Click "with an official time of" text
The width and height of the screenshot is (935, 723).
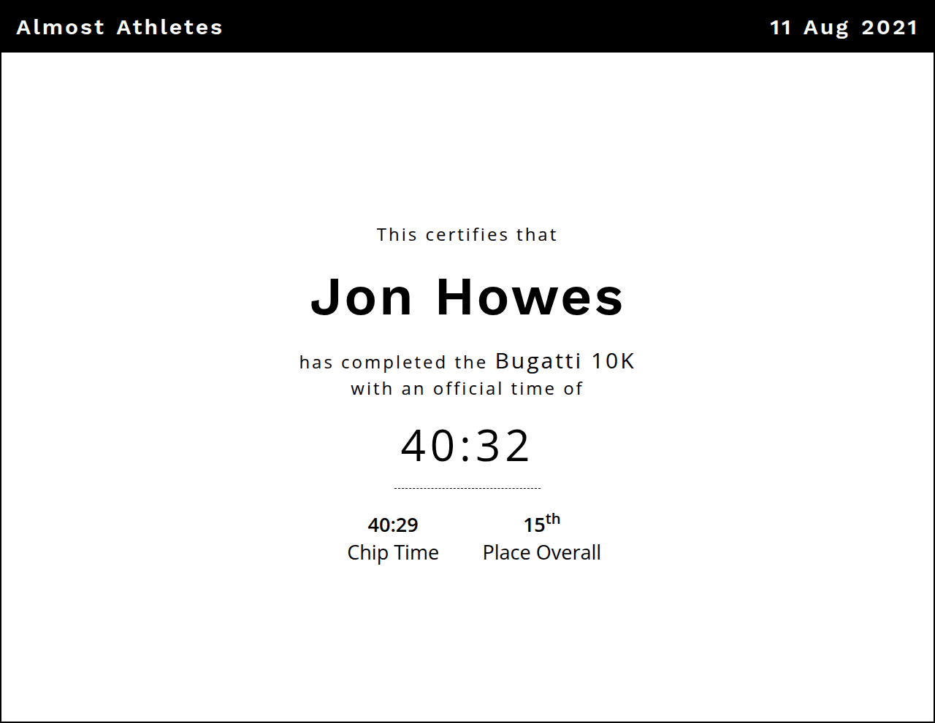click(x=467, y=389)
